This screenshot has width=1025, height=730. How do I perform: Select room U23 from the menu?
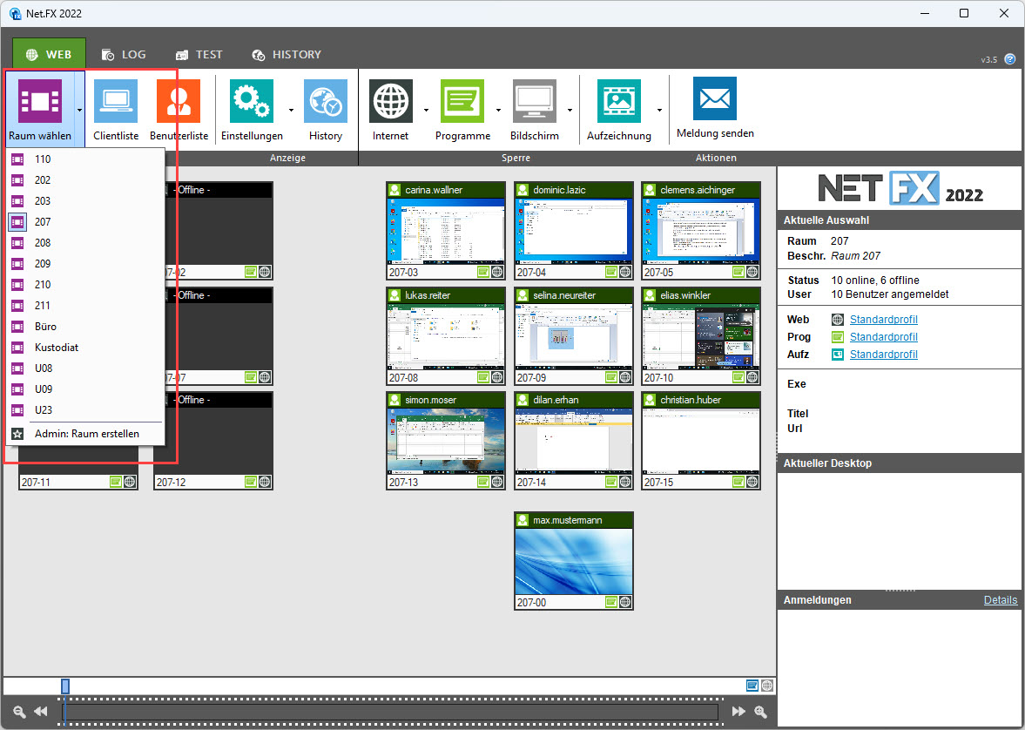coord(85,410)
